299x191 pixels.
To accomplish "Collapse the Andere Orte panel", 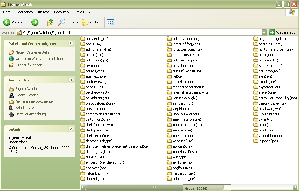I will 71,80.
